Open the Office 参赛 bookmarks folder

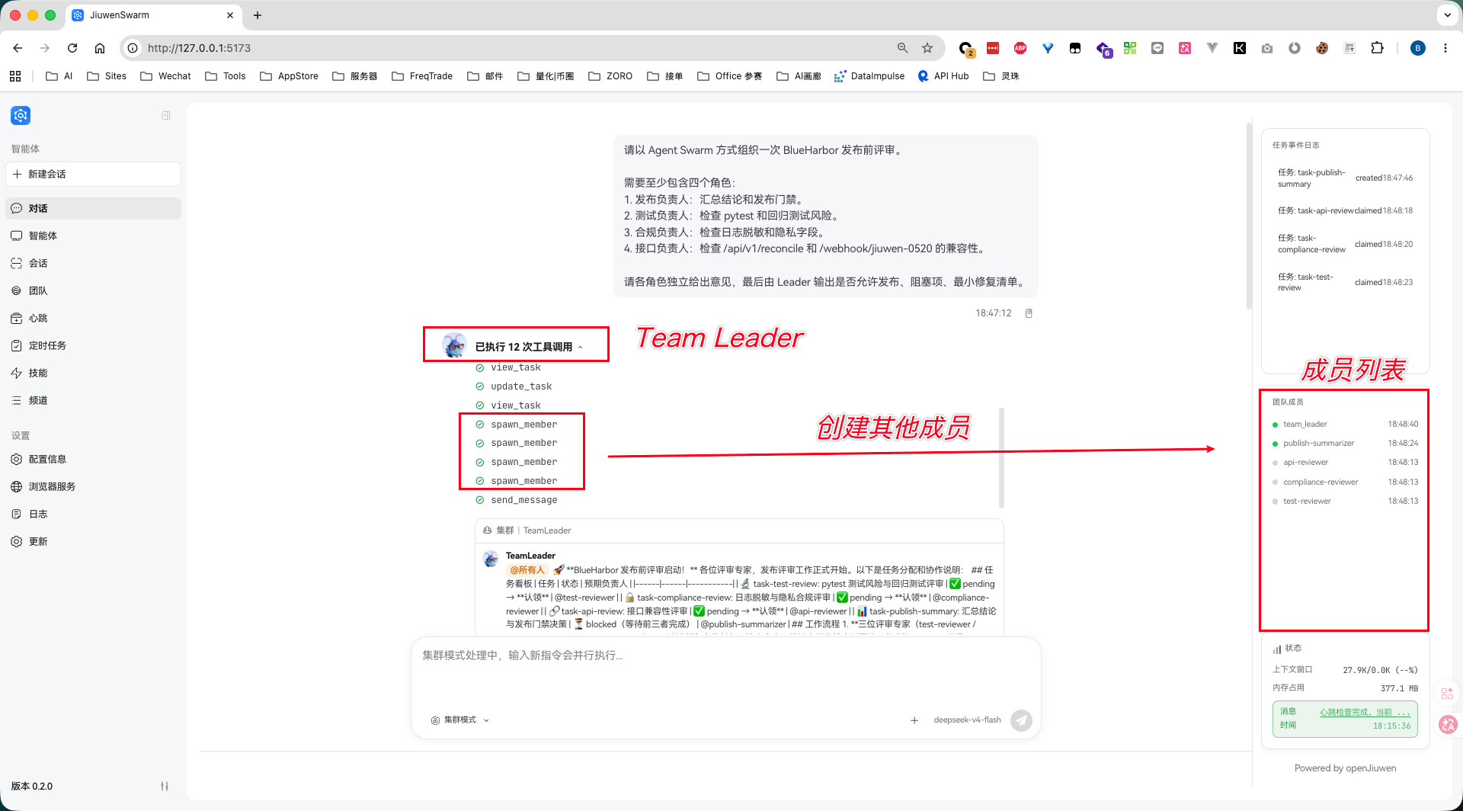point(730,76)
